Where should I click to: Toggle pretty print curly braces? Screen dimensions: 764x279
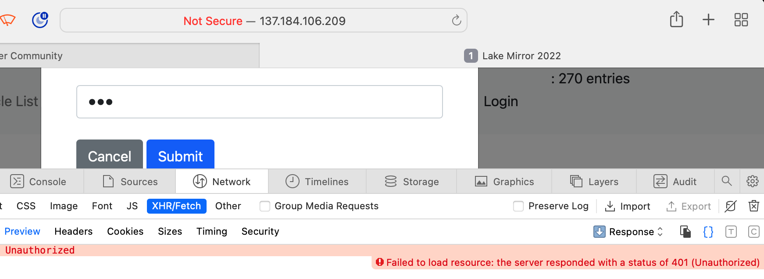tap(708, 232)
